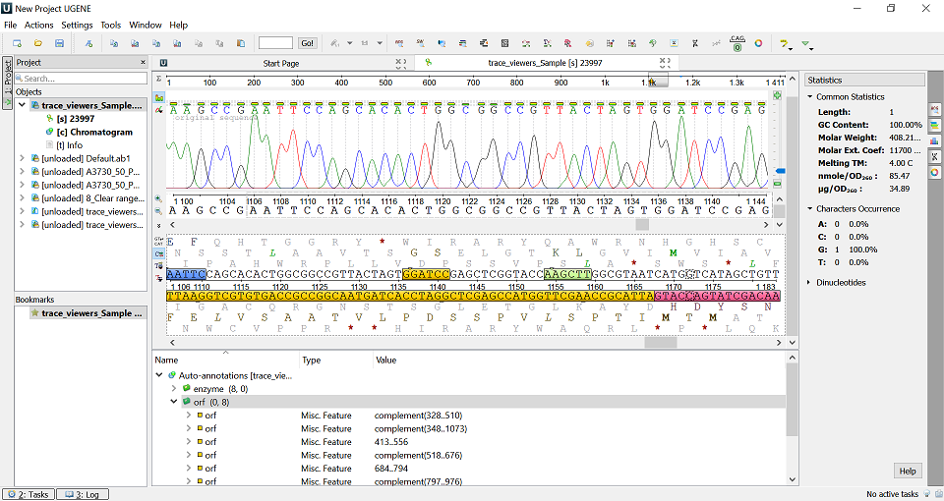This screenshot has width=944, height=501.
Task: Zoom in chromatogram magnifier plus icon
Action: pyautogui.click(x=159, y=198)
